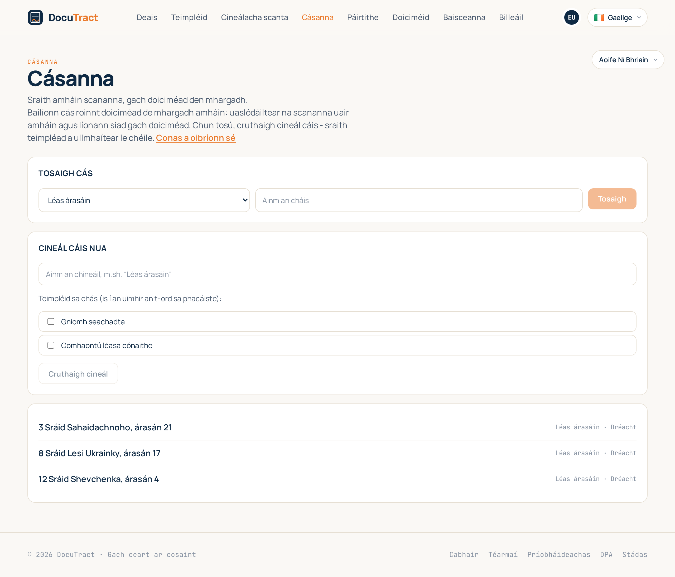Screen dimensions: 675x577
Task: Select the Cásanna nav item
Action: [x=317, y=17]
